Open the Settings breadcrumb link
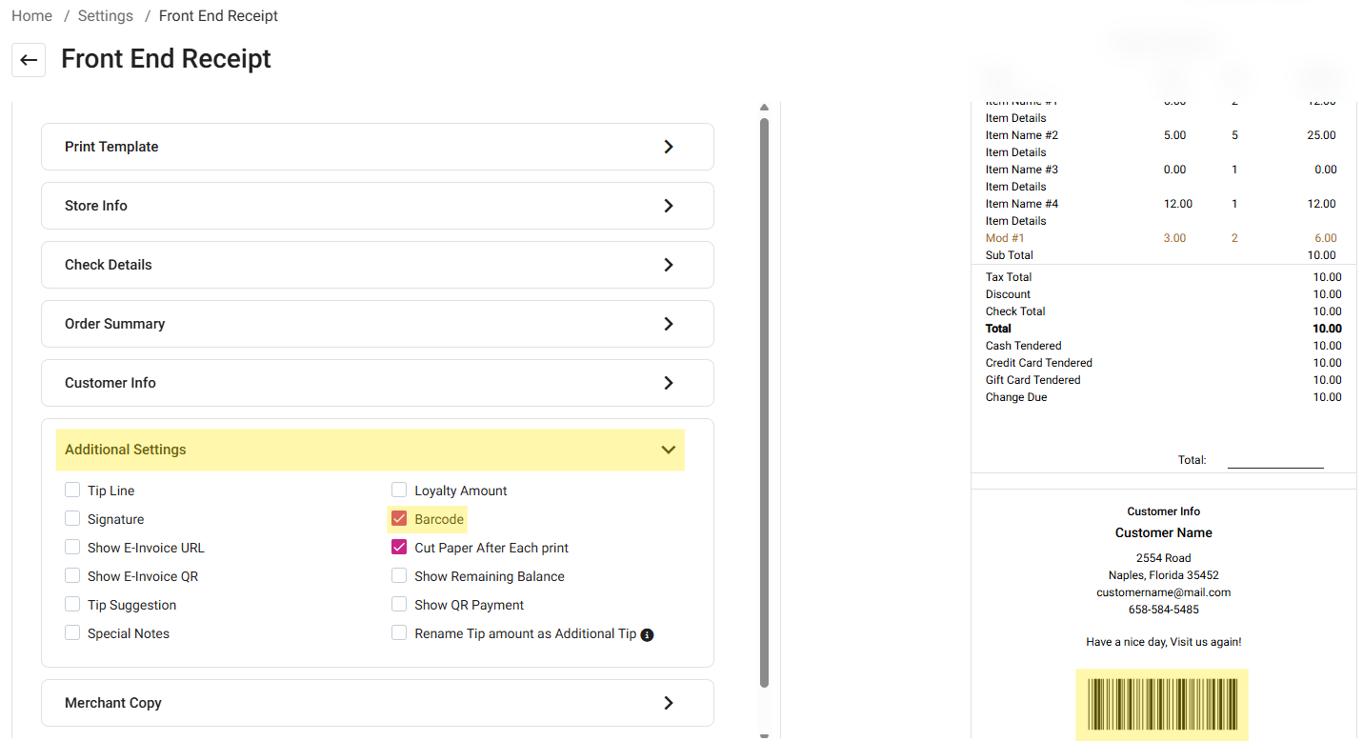 click(x=105, y=16)
